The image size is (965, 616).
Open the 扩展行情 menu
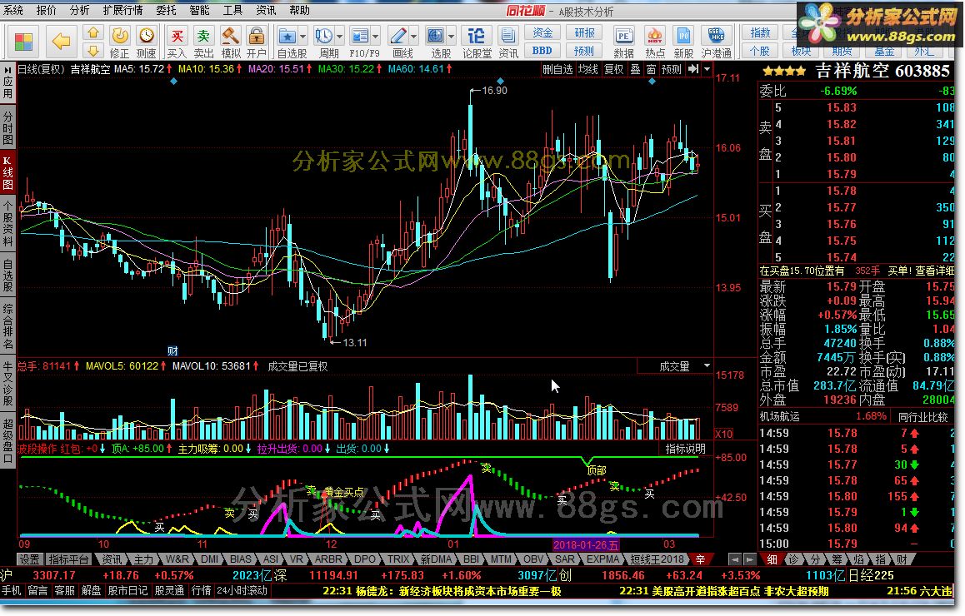(122, 10)
